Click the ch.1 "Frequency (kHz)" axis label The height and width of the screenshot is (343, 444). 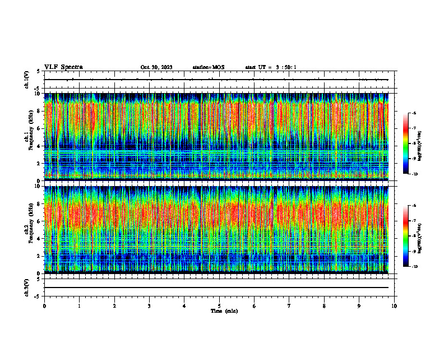pos(31,131)
